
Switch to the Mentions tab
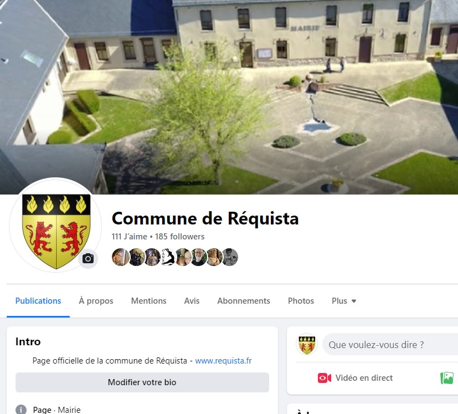(148, 301)
